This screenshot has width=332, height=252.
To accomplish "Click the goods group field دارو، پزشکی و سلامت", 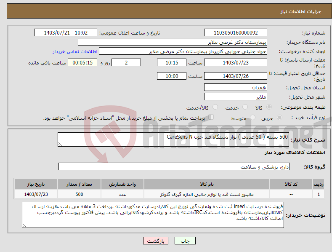I will click(174, 166).
